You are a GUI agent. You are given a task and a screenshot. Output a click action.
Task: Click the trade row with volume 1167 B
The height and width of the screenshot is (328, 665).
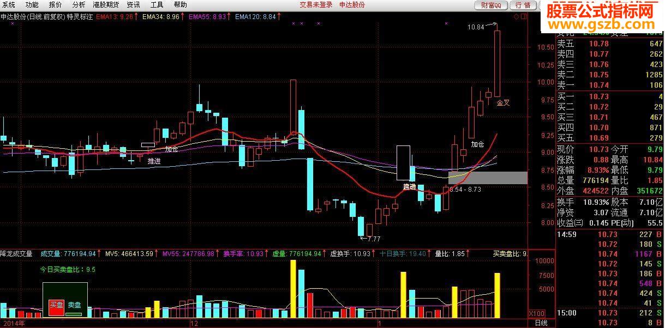[x=610, y=254]
